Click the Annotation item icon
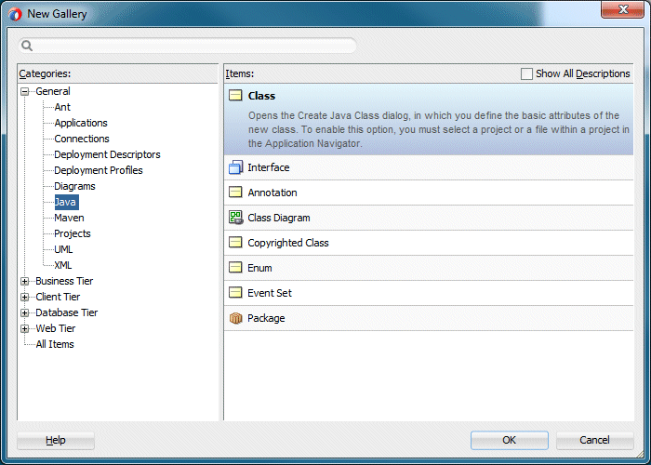 (235, 193)
